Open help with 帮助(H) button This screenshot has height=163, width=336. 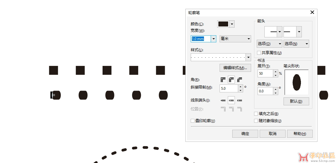click(x=300, y=134)
